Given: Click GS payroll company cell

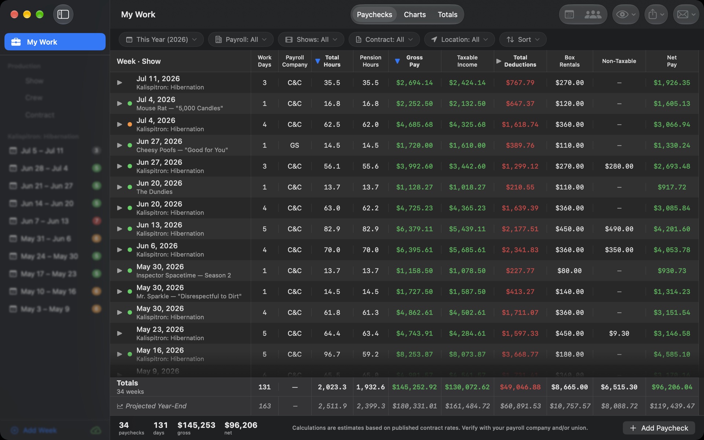Looking at the screenshot, I should (294, 145).
